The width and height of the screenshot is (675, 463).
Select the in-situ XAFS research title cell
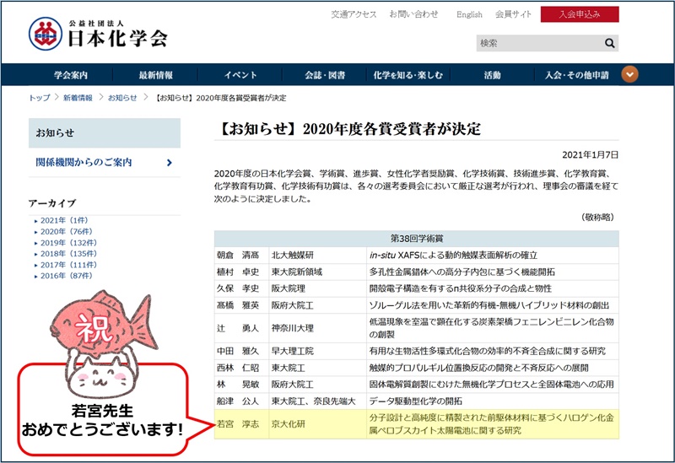(x=493, y=256)
